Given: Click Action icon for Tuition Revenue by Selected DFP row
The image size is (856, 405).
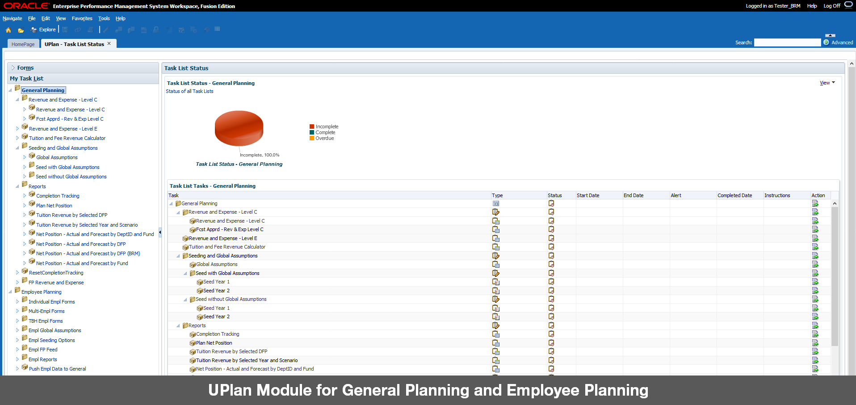Looking at the screenshot, I should pos(815,351).
